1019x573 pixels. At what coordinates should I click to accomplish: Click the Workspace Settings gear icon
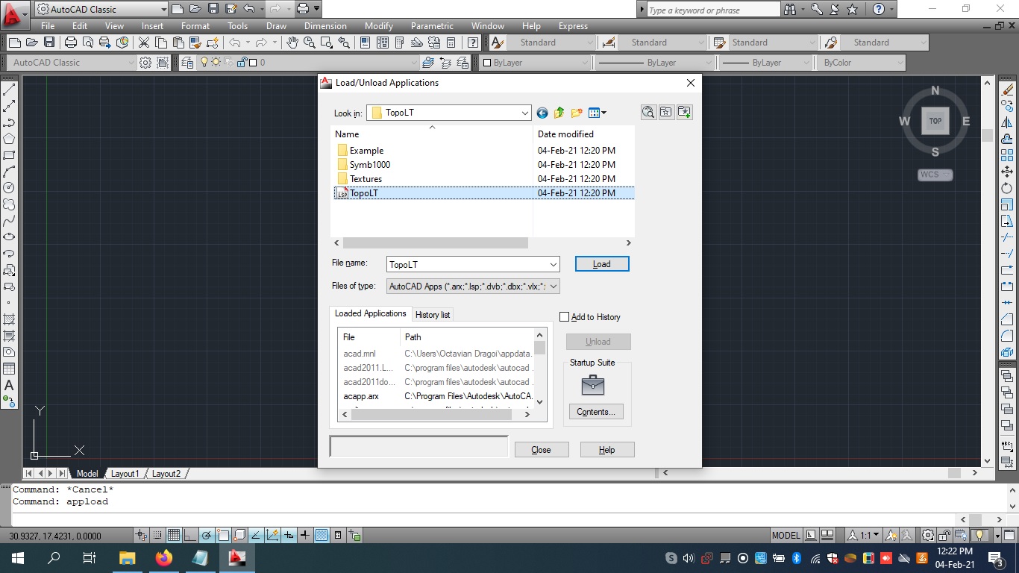click(145, 63)
